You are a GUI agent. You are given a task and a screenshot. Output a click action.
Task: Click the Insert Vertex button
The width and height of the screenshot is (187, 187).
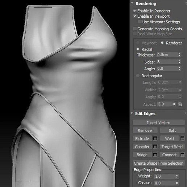tap(158, 123)
